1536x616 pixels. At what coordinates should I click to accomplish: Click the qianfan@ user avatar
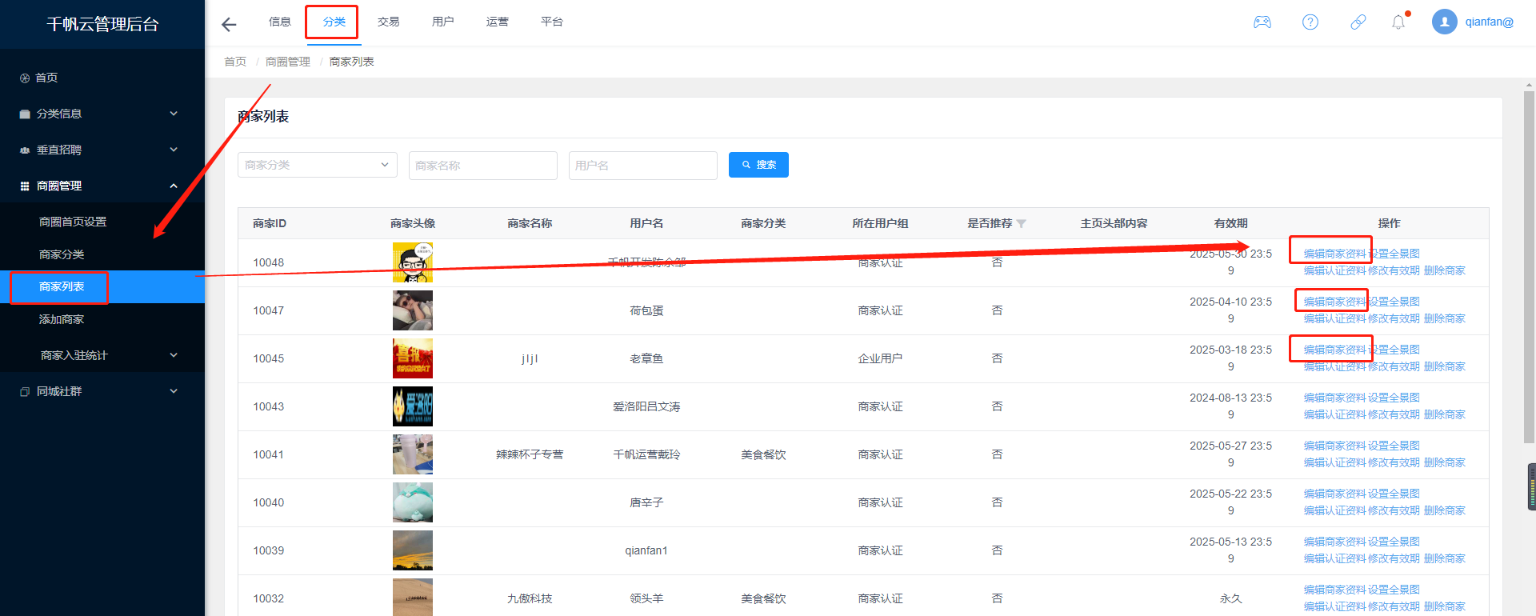1444,22
